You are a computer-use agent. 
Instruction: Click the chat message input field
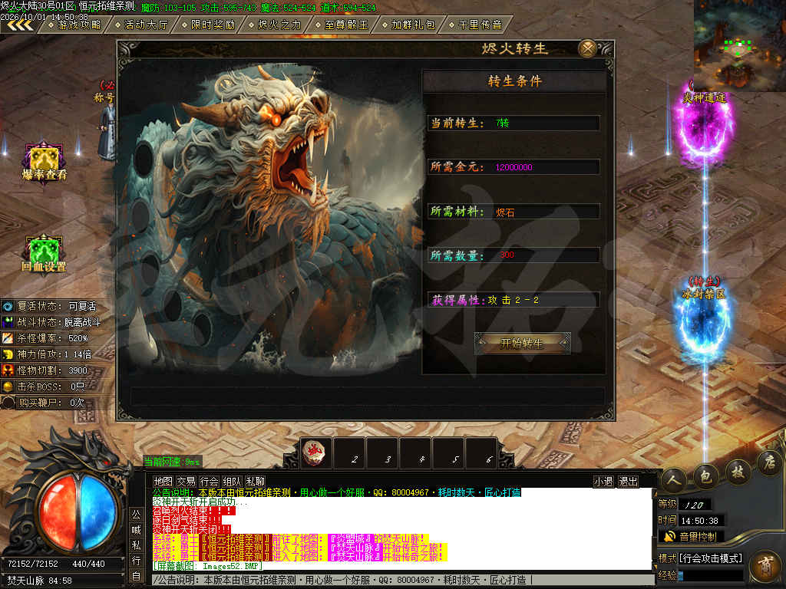[x=402, y=580]
